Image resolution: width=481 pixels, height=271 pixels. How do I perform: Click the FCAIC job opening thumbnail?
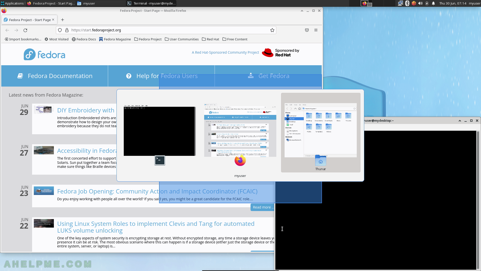(x=44, y=191)
